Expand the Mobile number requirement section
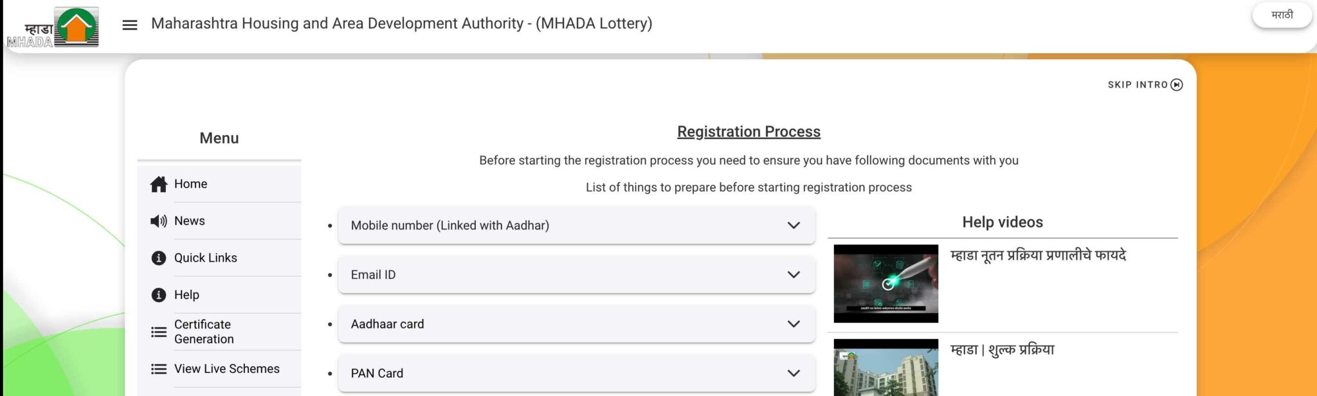This screenshot has height=396, width=1317. [x=792, y=226]
